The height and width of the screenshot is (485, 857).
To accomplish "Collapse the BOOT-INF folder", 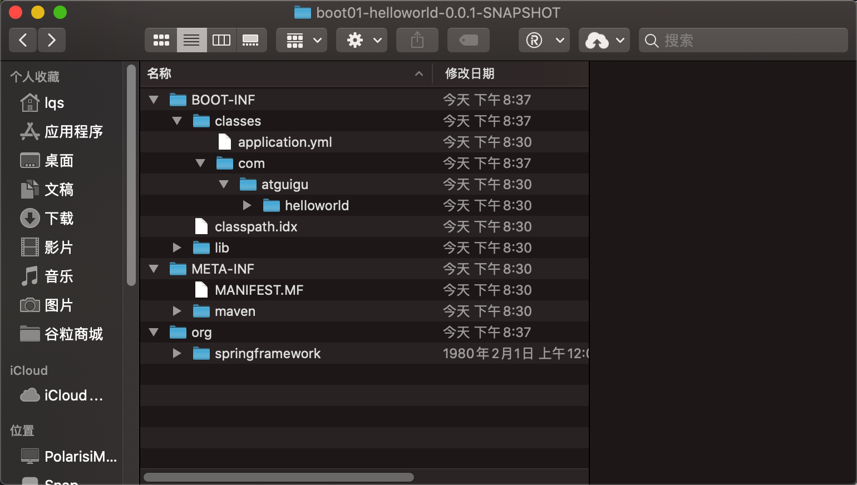I will tap(154, 100).
